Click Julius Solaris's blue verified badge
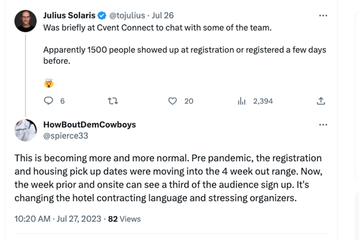 tap(102, 15)
